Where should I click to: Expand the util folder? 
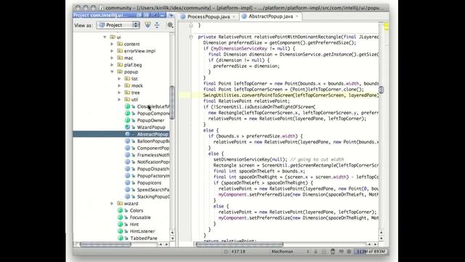point(119,100)
